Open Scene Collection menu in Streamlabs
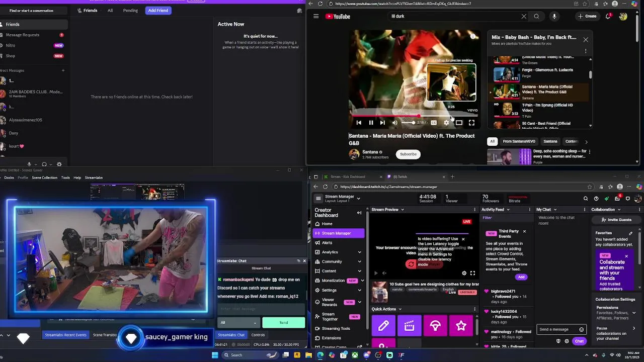Screen dimensions: 644x362 point(45,177)
